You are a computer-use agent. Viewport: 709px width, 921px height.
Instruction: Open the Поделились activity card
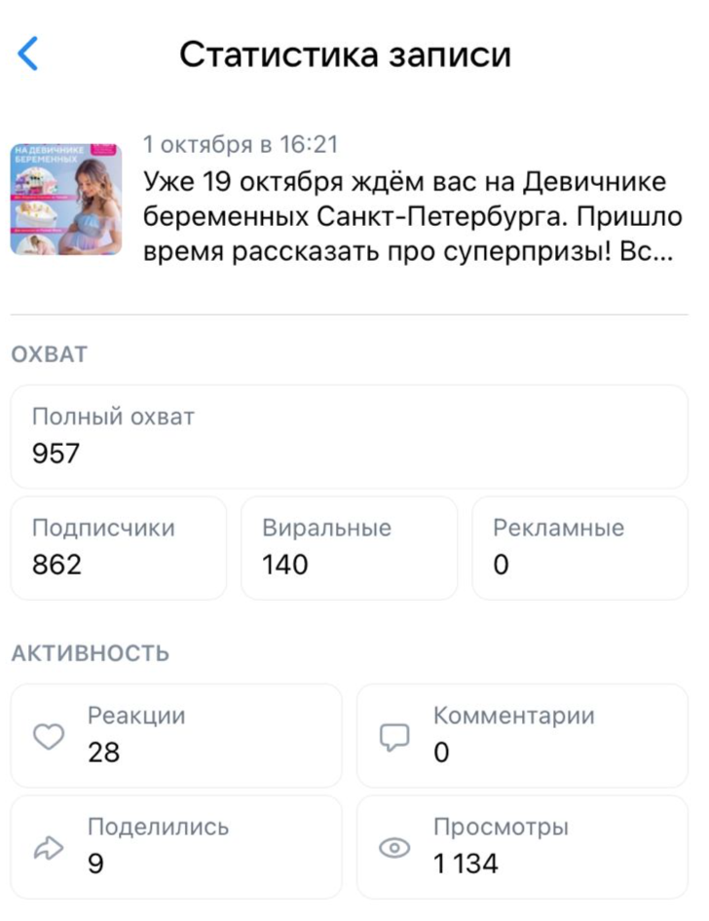[176, 847]
